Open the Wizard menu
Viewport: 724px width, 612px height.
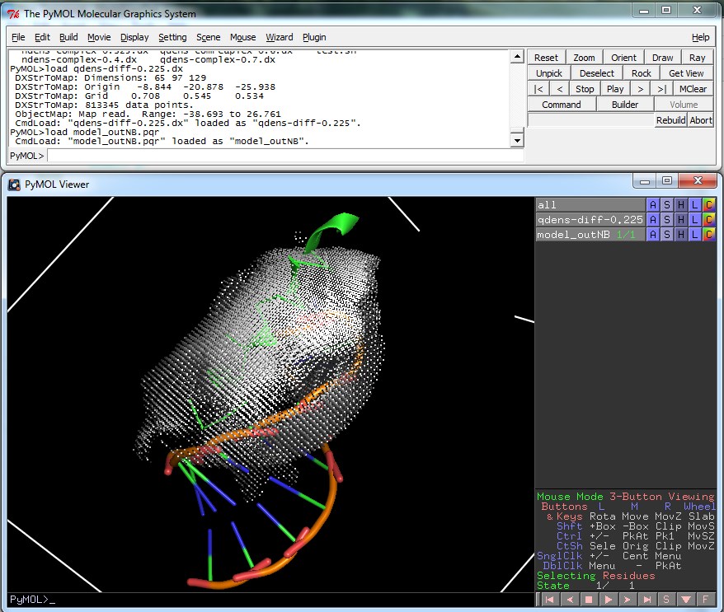point(279,37)
